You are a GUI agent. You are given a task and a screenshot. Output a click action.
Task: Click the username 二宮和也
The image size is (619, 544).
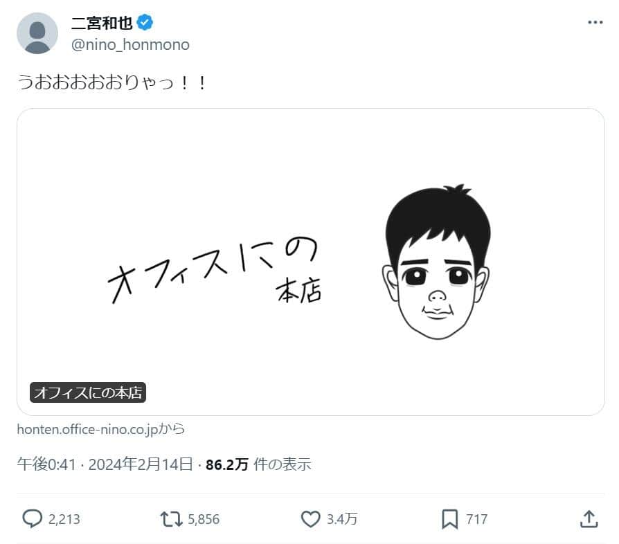(102, 21)
